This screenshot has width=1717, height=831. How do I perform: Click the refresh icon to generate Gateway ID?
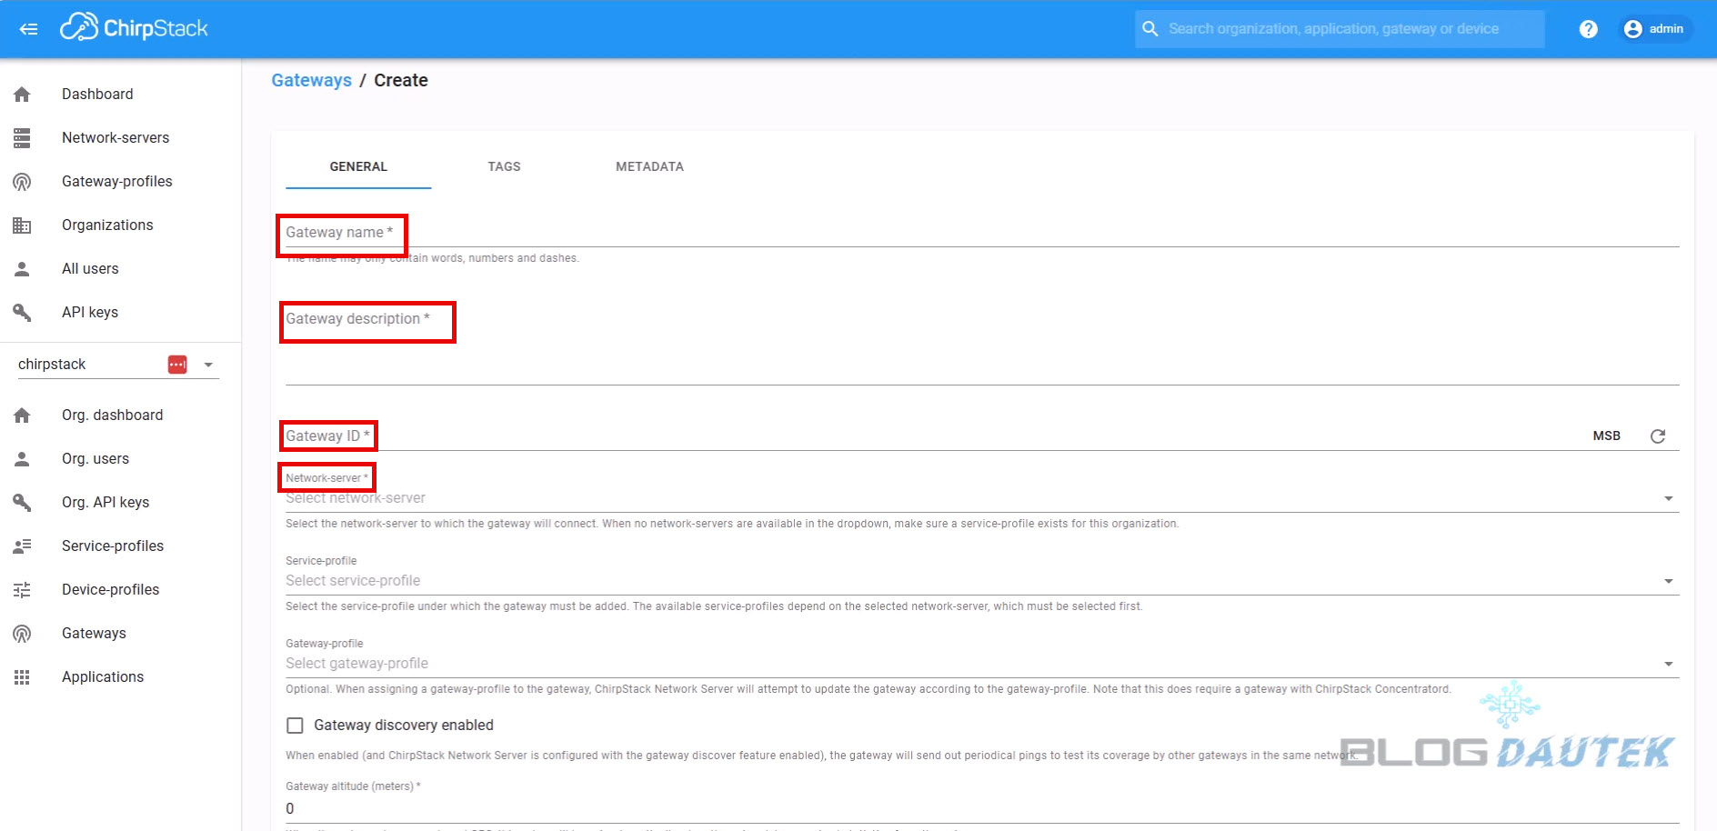[1657, 436]
